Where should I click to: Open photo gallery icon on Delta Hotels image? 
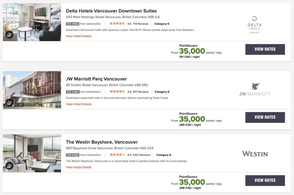(9, 35)
